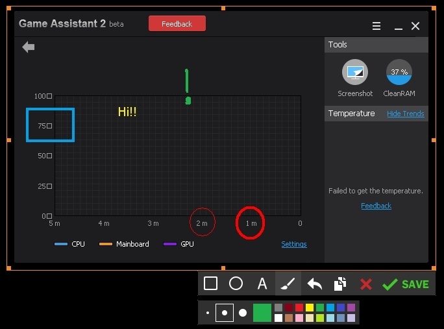This screenshot has width=444, height=329.
Task: Click the 5 m time axis label
Action: click(x=55, y=223)
